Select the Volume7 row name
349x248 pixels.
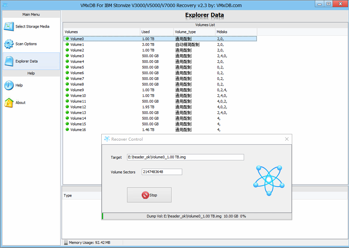point(77,79)
